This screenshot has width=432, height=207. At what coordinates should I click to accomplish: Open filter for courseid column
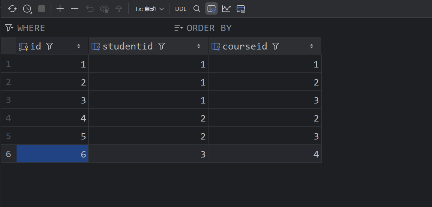(x=276, y=46)
